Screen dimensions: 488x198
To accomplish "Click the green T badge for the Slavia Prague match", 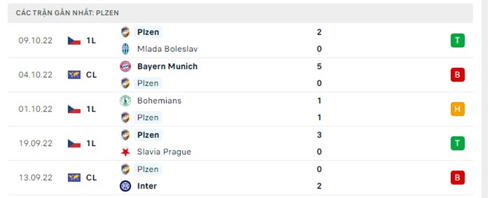I will [x=457, y=144].
